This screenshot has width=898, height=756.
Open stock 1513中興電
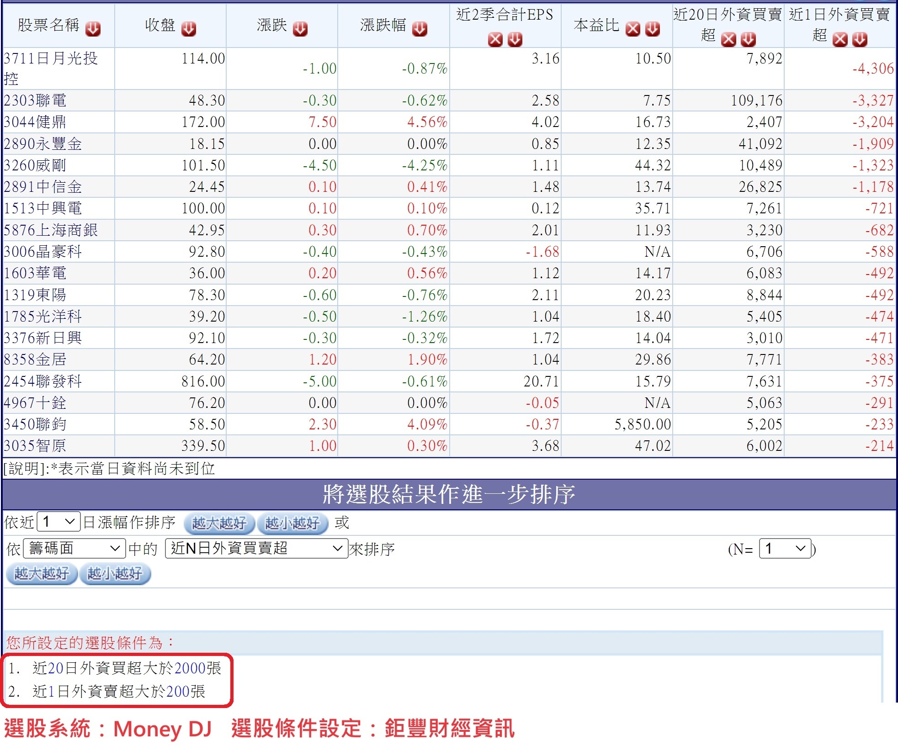pos(43,208)
